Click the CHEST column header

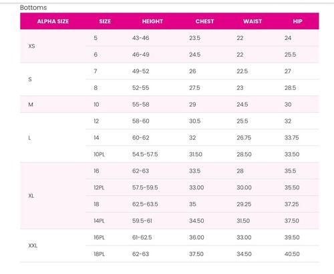(x=204, y=21)
